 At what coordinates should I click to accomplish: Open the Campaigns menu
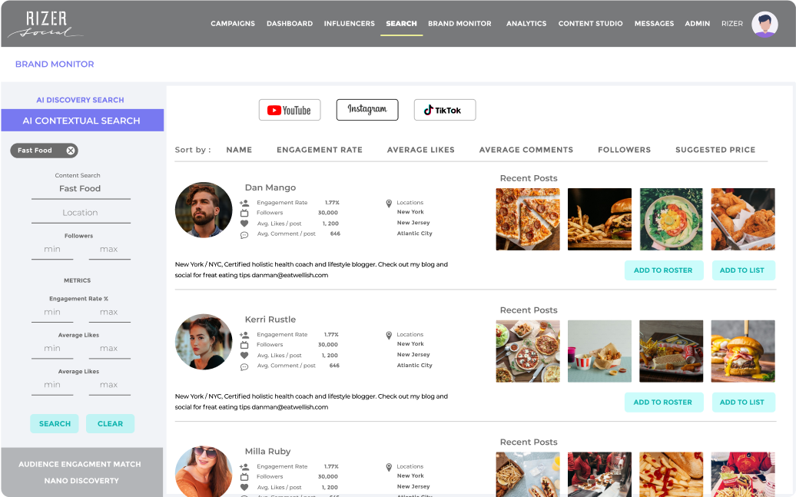[233, 23]
